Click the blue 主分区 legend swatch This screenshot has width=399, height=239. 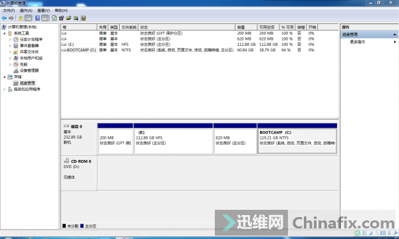pyautogui.click(x=82, y=226)
